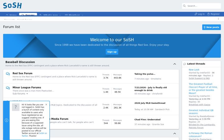Open the 'Greatest Individual QB seasons' thread
Viewport: 224px width, 140px height.
[201, 112]
